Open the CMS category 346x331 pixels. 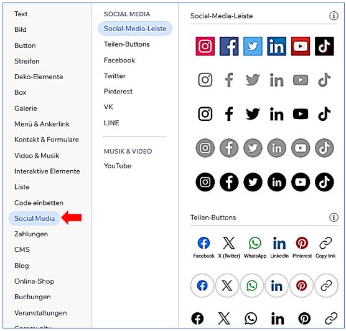[22, 249]
